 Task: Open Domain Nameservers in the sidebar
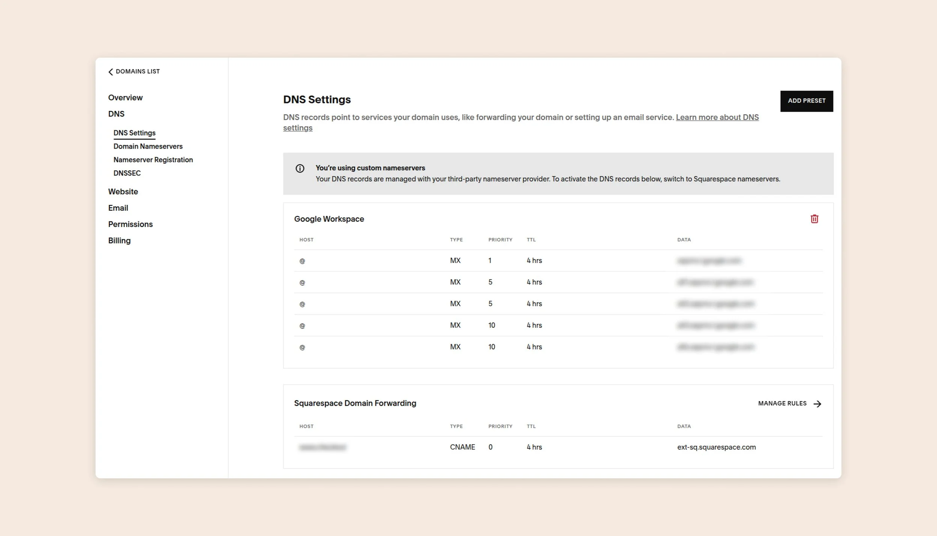coord(148,146)
